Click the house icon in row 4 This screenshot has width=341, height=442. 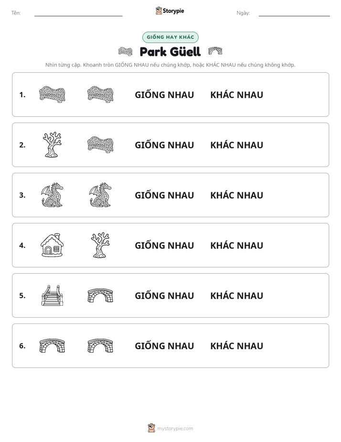coord(52,245)
